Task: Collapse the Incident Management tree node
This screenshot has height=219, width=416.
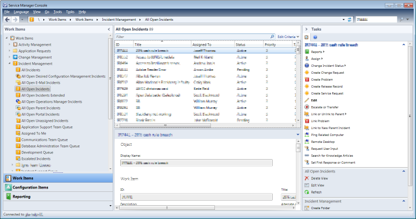Action: (10, 63)
